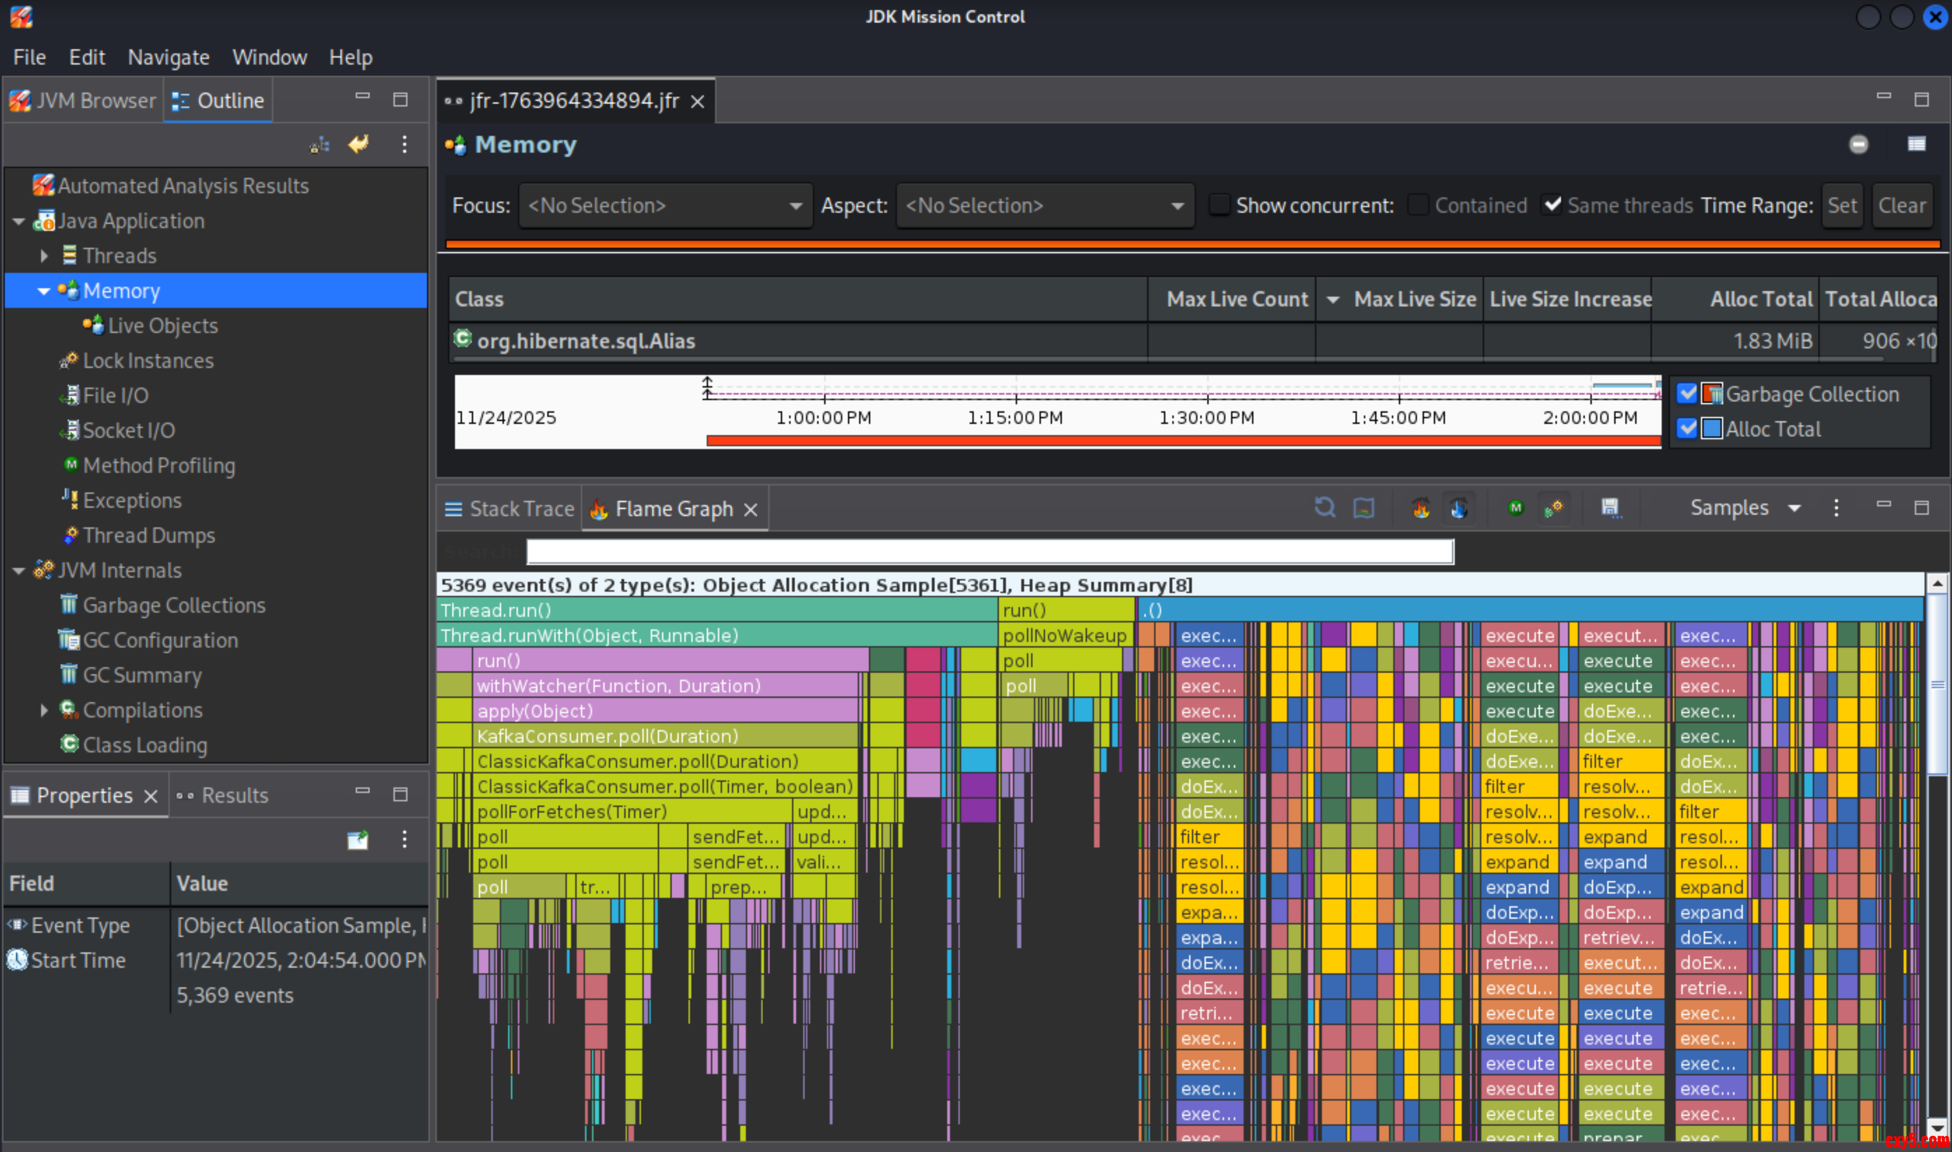Click the yellow arrow outline toolbar icon
This screenshot has height=1152, width=1952.
pos(359,144)
